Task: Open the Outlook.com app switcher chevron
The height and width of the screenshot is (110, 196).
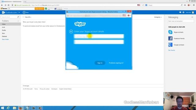Action: (19, 12)
